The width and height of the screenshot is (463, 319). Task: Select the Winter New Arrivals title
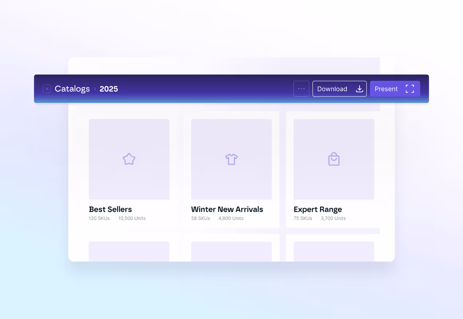[227, 209]
